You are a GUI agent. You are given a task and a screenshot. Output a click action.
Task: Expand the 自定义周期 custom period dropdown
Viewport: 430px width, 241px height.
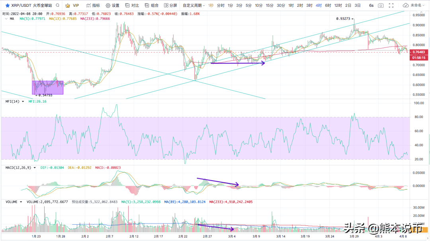pos(194,6)
